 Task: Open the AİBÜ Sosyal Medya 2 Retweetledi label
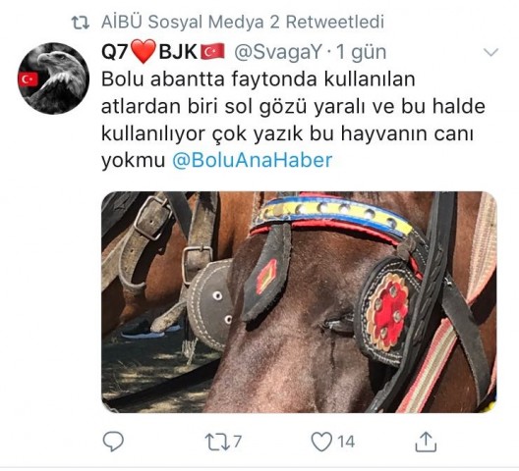pyautogui.click(x=243, y=23)
